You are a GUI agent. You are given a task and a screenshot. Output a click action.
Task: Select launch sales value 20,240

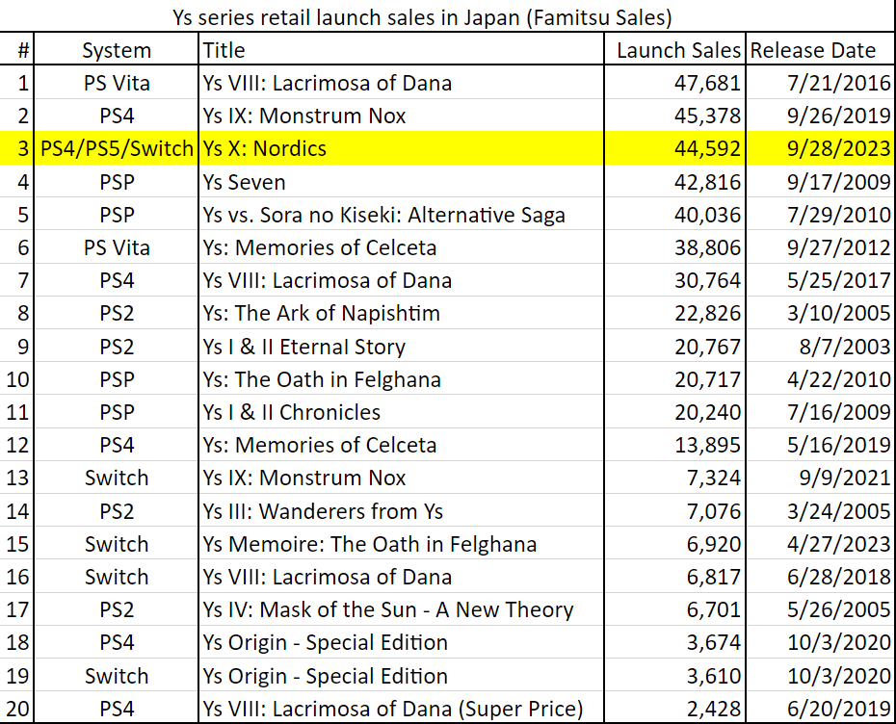pyautogui.click(x=707, y=412)
